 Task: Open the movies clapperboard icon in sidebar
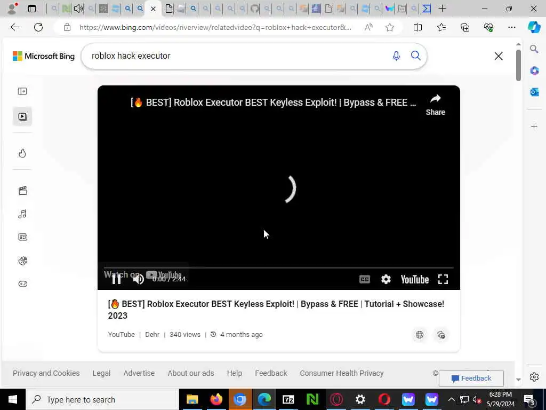pos(22,191)
